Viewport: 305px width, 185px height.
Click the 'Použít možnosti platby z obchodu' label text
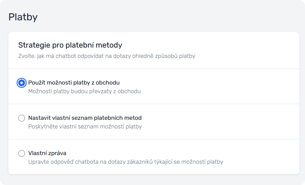[x=74, y=83]
